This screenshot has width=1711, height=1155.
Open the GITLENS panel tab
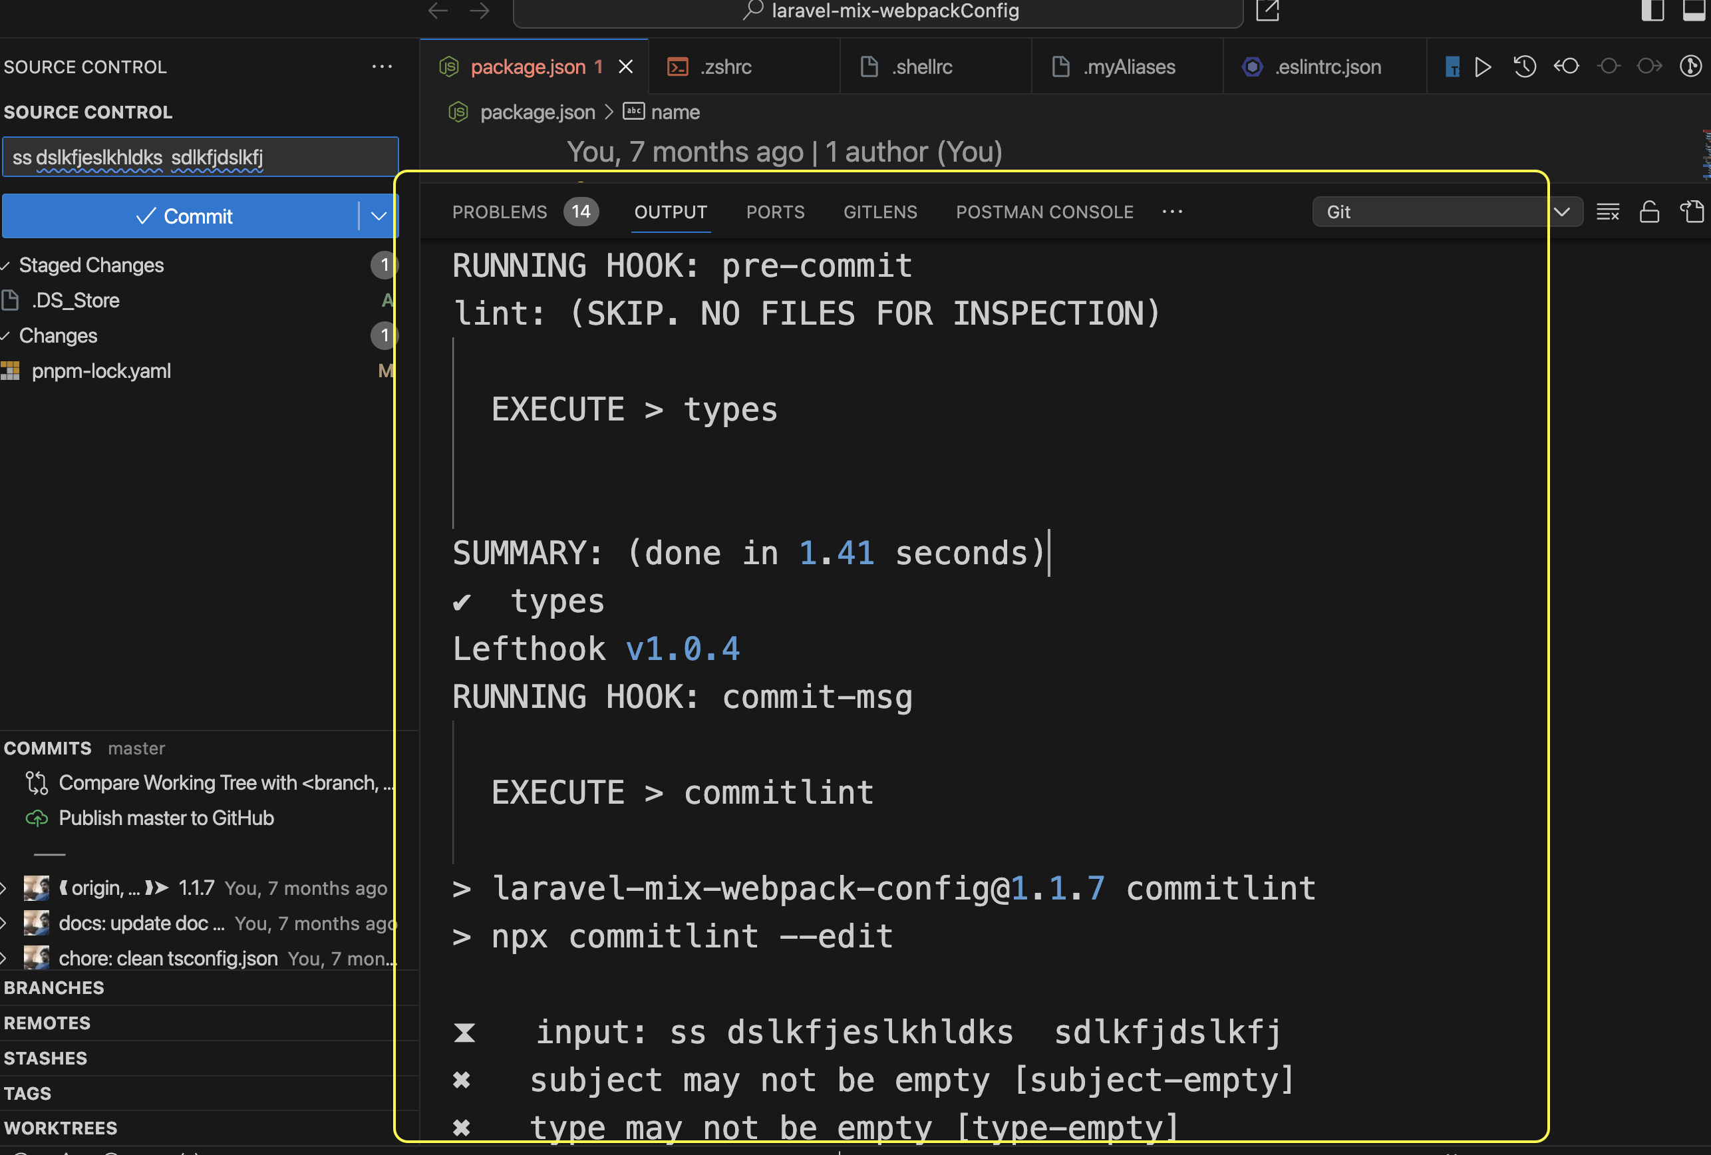click(880, 212)
